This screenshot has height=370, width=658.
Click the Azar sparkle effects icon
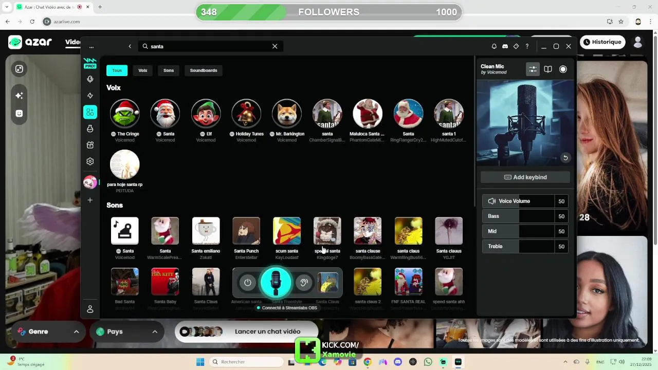tap(19, 96)
